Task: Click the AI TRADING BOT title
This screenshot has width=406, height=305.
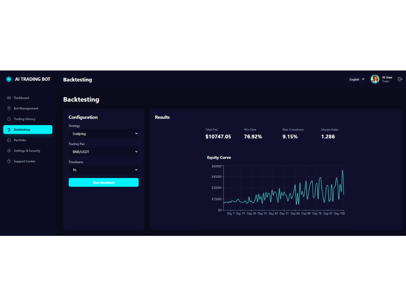Action: pos(32,79)
